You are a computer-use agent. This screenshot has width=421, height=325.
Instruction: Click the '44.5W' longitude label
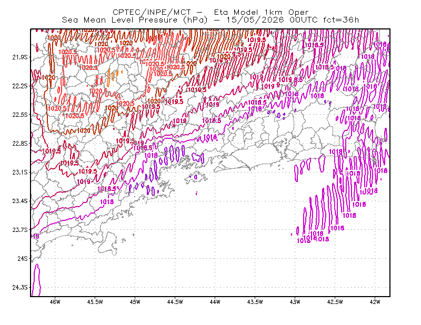pos(175,302)
